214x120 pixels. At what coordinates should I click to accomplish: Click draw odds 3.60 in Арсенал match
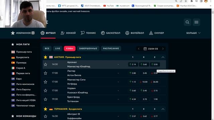(144, 64)
